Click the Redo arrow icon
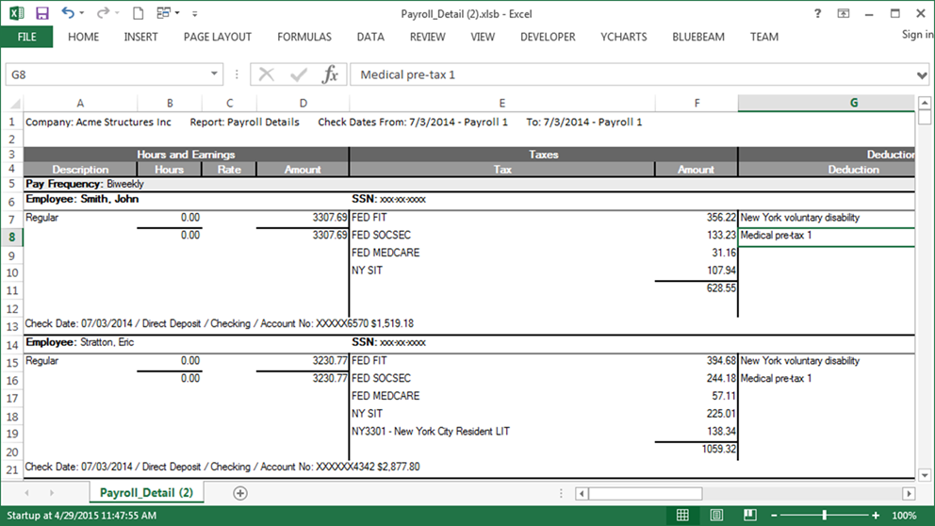The width and height of the screenshot is (935, 526). pos(103,12)
